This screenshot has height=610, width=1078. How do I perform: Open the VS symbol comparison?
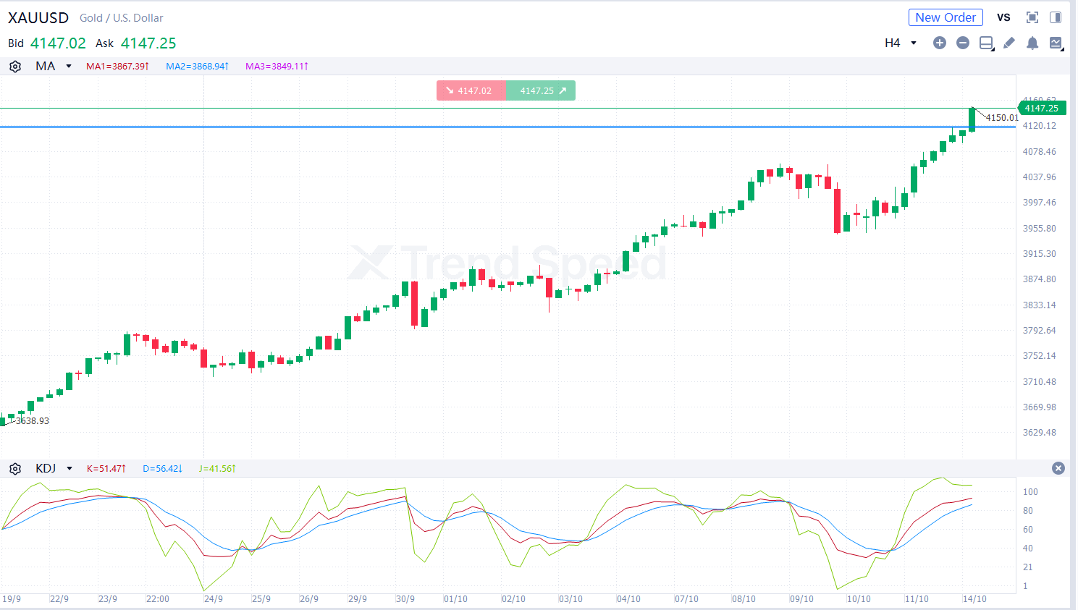point(1003,17)
